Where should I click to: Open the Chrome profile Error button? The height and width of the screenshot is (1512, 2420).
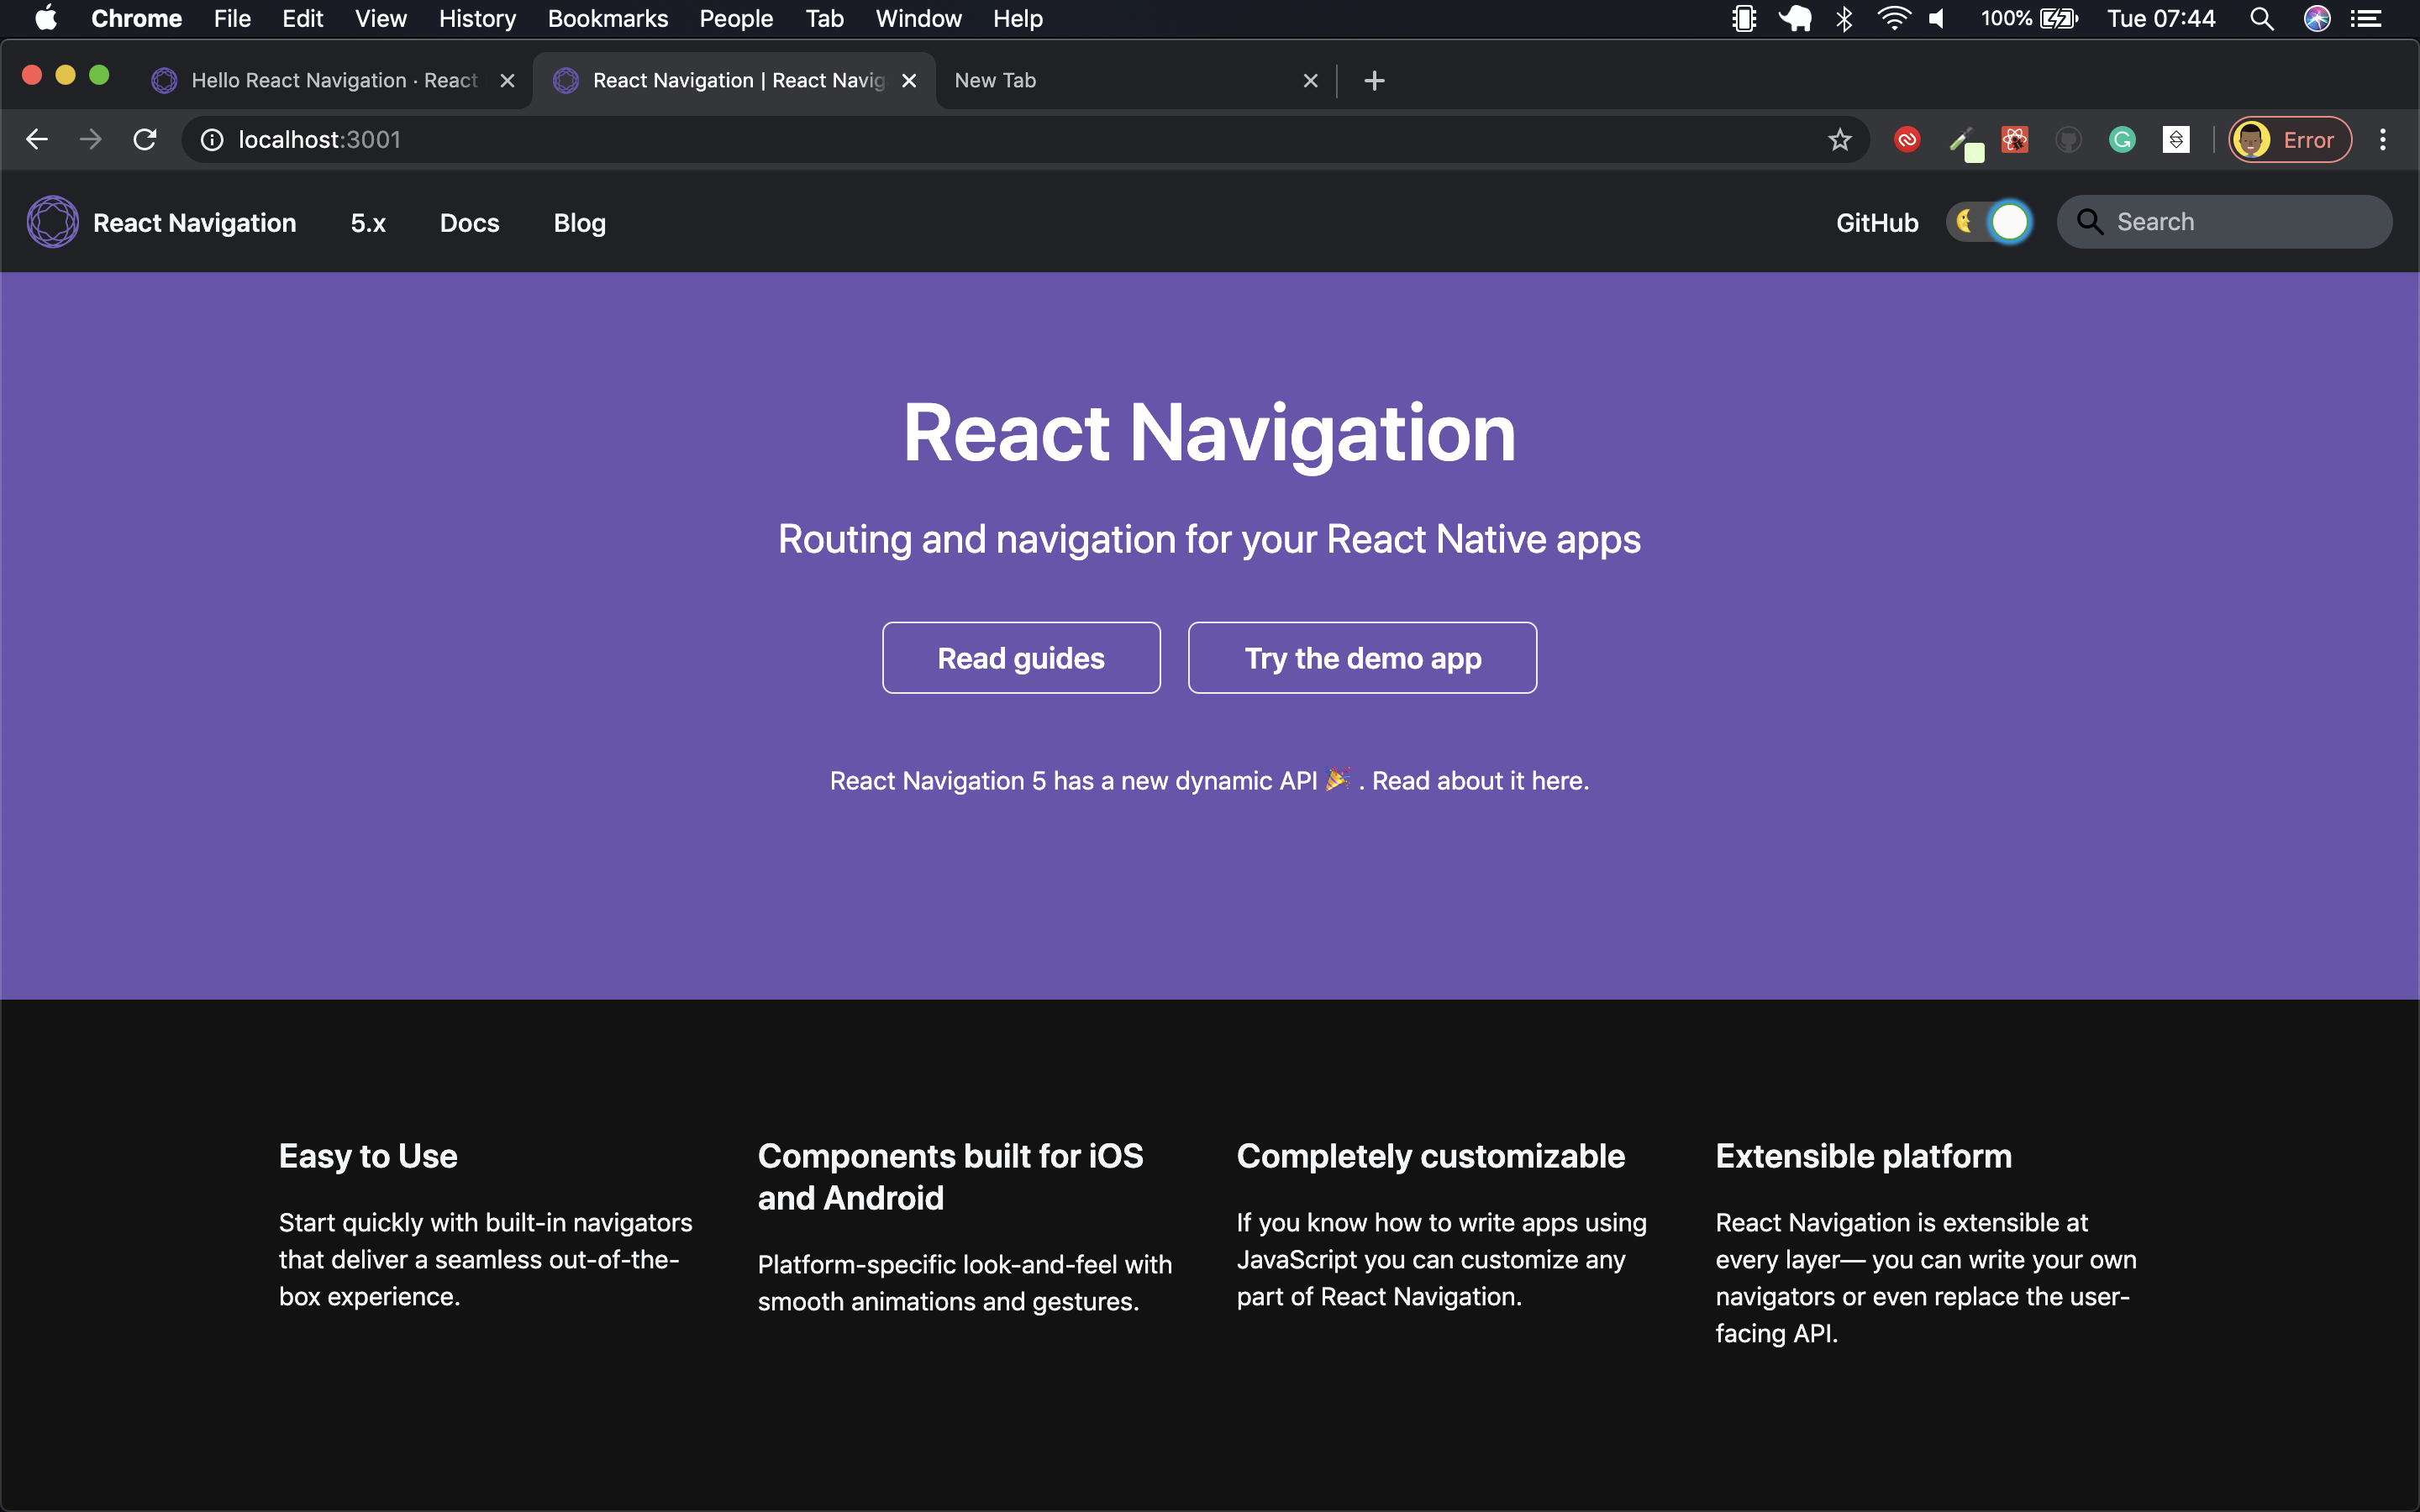[2290, 140]
